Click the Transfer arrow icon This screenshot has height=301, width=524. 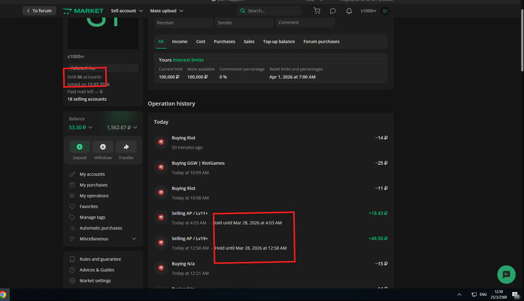(x=126, y=147)
